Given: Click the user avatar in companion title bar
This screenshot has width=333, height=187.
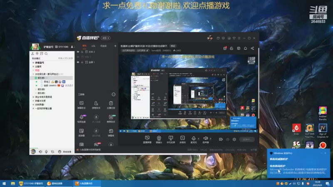Looking at the screenshot, I should 210,38.
